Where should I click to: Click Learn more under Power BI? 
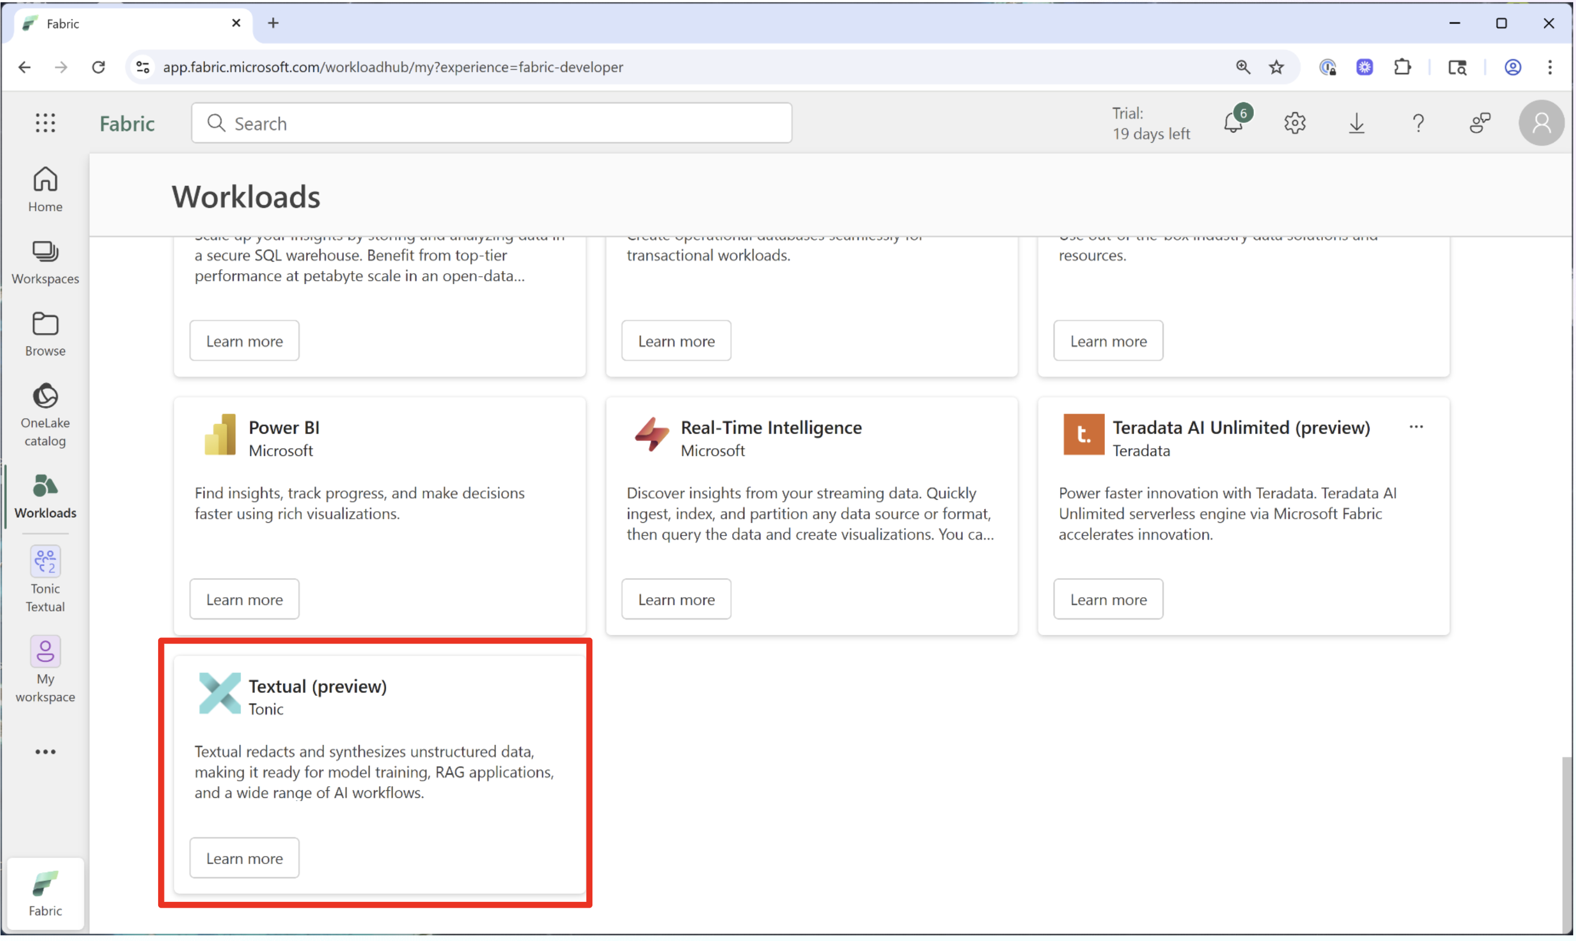(x=244, y=600)
